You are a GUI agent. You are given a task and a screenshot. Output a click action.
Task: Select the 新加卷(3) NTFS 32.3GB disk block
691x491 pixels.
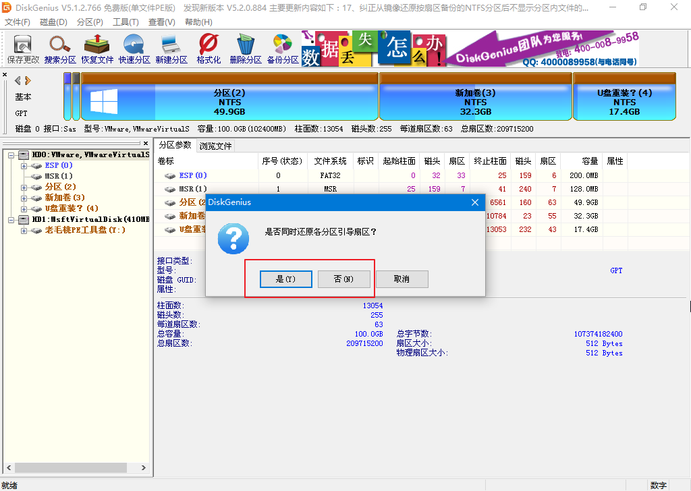tap(476, 96)
